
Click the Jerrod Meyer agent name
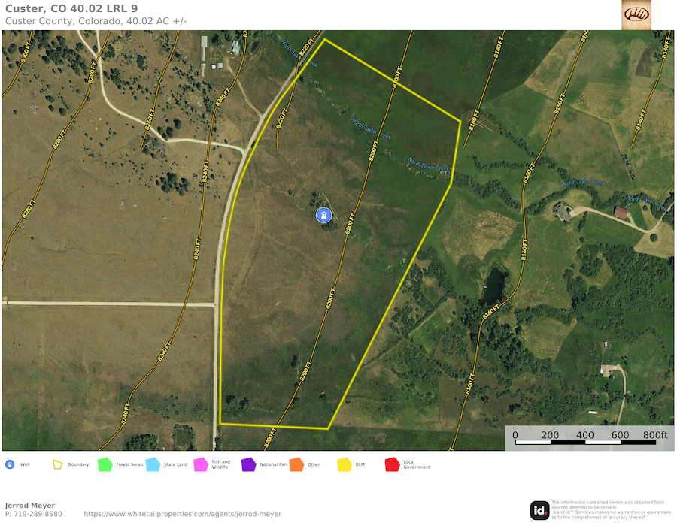(x=30, y=506)
